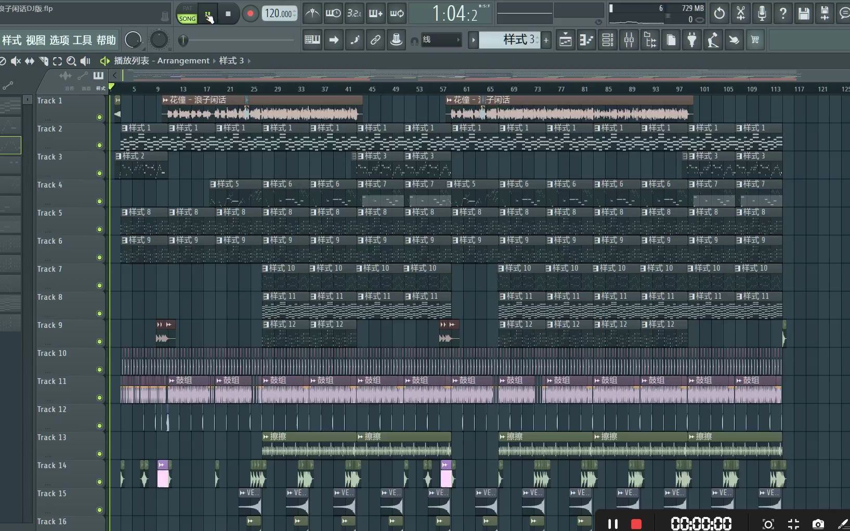Click the 1:04:2 time display
This screenshot has height=531, width=850.
pyautogui.click(x=454, y=14)
